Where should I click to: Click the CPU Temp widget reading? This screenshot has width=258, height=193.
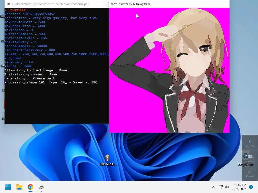coord(250,143)
